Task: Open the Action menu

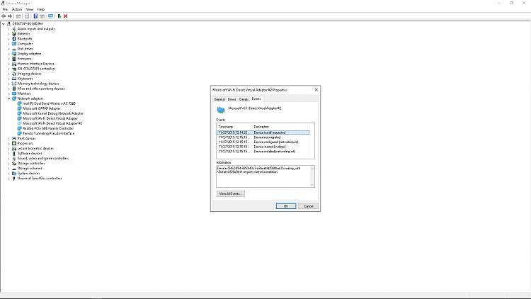Action: (x=17, y=9)
